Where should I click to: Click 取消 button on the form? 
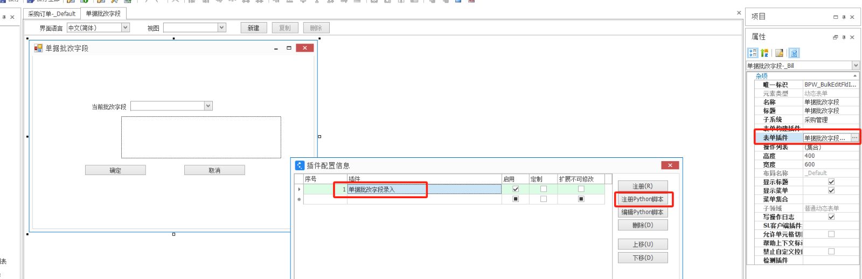[214, 170]
